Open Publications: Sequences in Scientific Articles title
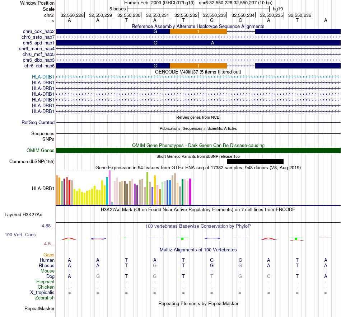This screenshot has width=341, height=317. coord(198,128)
